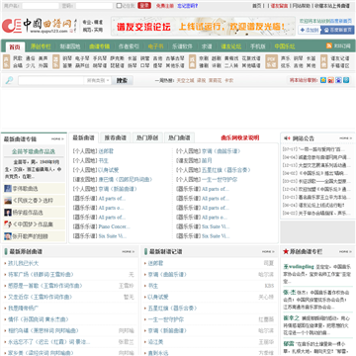Viewport: 356px width, 356px height.
Task: Click the orange RSS feed icon
Action: (328, 46)
